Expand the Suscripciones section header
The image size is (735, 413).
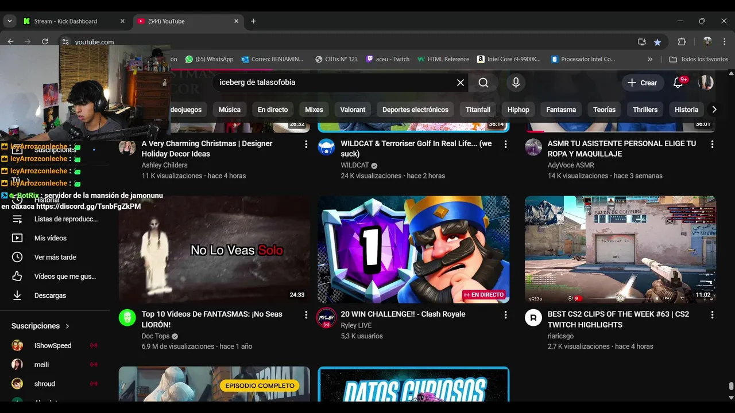40,326
